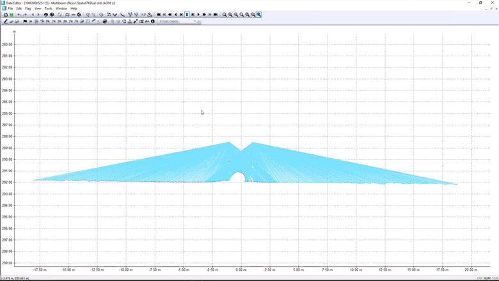Click the Help menu
Viewport: 499px width, 281px height.
pos(74,8)
